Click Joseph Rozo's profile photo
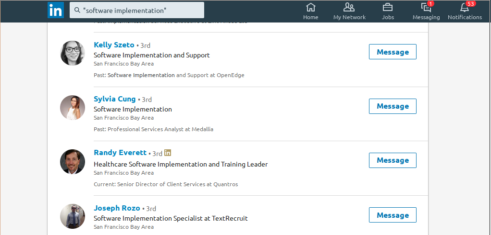Screen dimensions: 491x235 pos(73,216)
